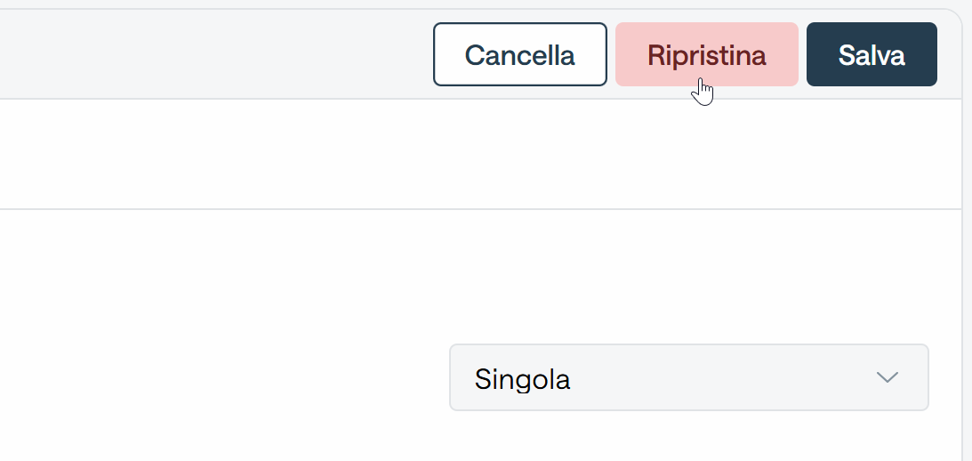Open the Singola dropdown
Image resolution: width=972 pixels, height=461 pixels.
[688, 377]
